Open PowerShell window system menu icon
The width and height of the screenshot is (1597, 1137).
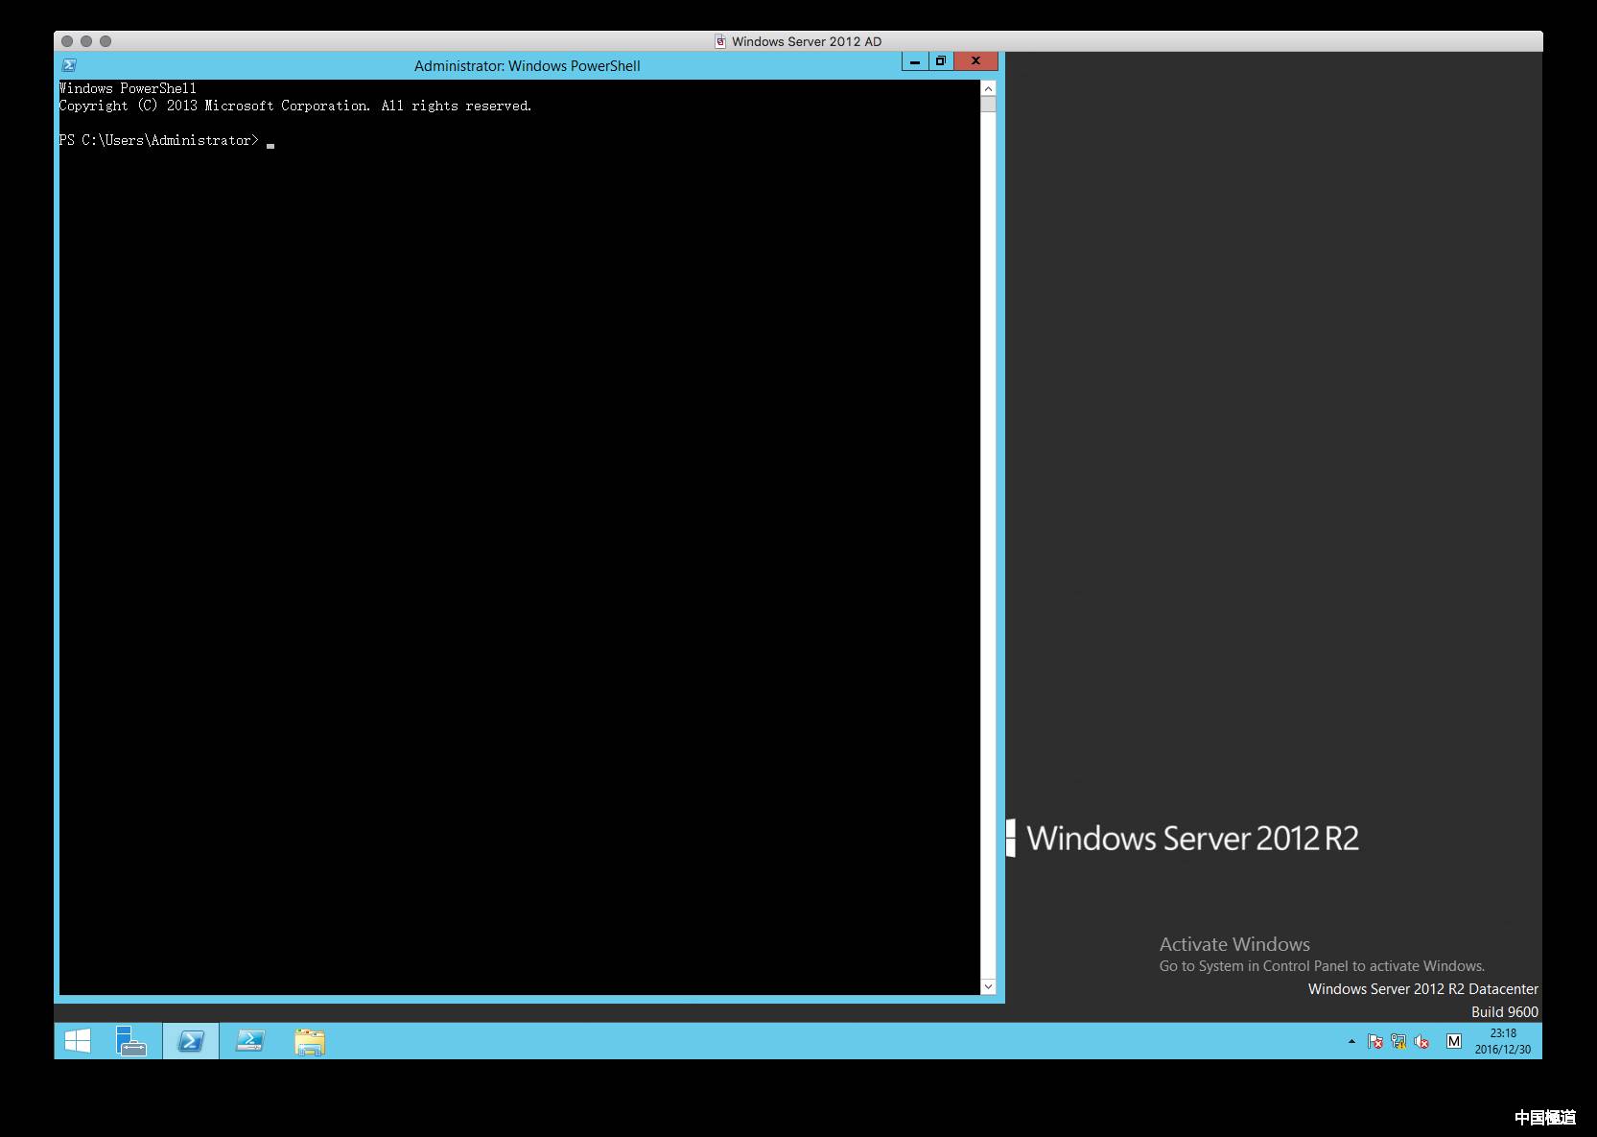tap(69, 65)
